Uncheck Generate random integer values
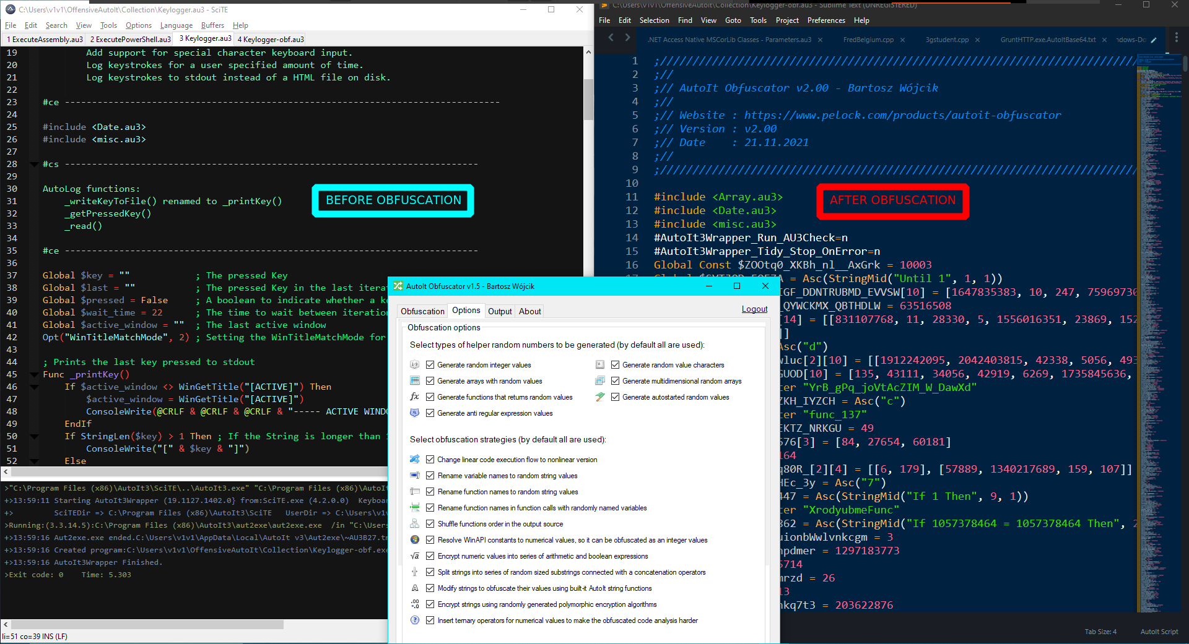1189x644 pixels. 430,365
